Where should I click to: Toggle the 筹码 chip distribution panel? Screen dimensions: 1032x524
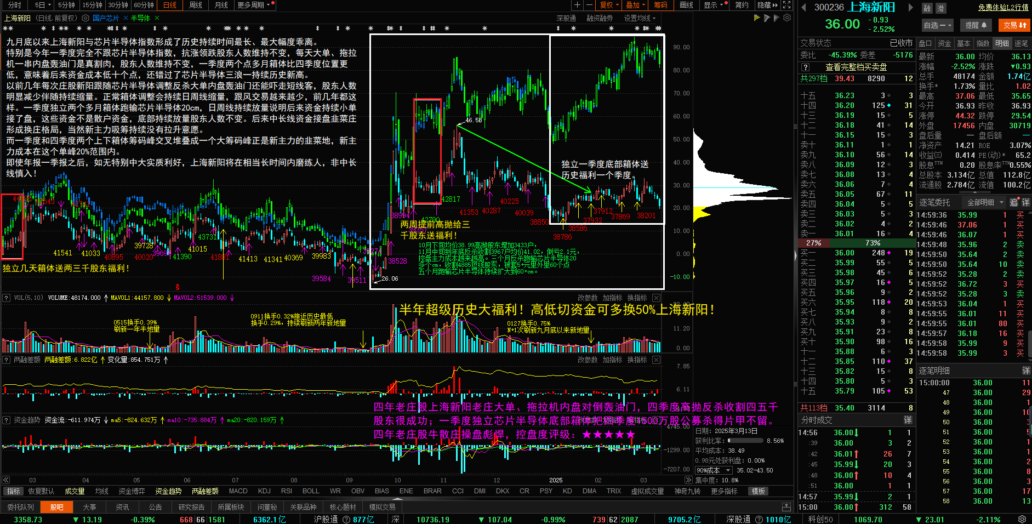tap(660, 5)
